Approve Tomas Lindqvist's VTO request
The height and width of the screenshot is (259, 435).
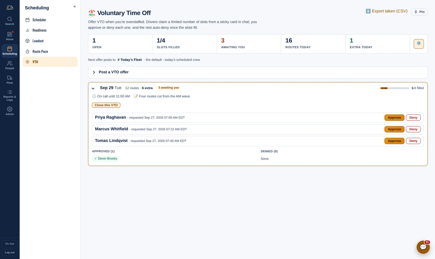(x=394, y=141)
